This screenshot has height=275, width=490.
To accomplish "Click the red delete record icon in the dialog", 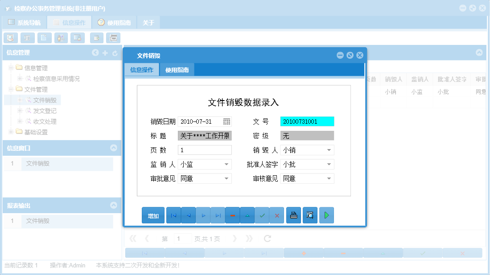I will (x=232, y=215).
